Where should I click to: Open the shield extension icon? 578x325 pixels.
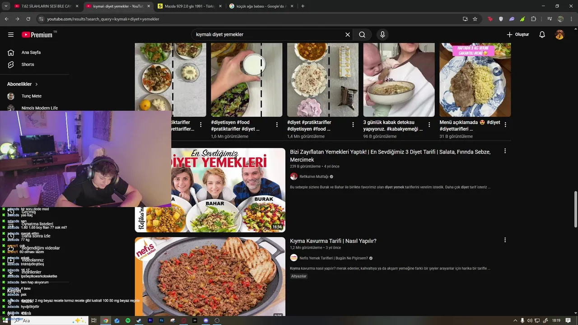pos(501,19)
